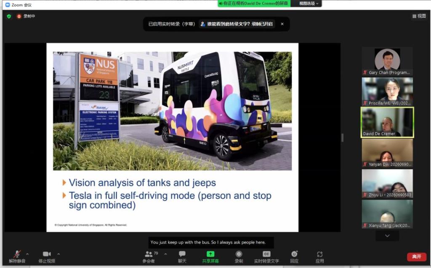431x268 pixels.
Task: Click "Tesla in full self-driving mode" bullet
Action: pyautogui.click(x=170, y=200)
